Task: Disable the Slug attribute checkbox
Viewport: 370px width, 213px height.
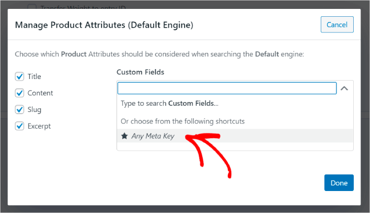Action: point(19,109)
